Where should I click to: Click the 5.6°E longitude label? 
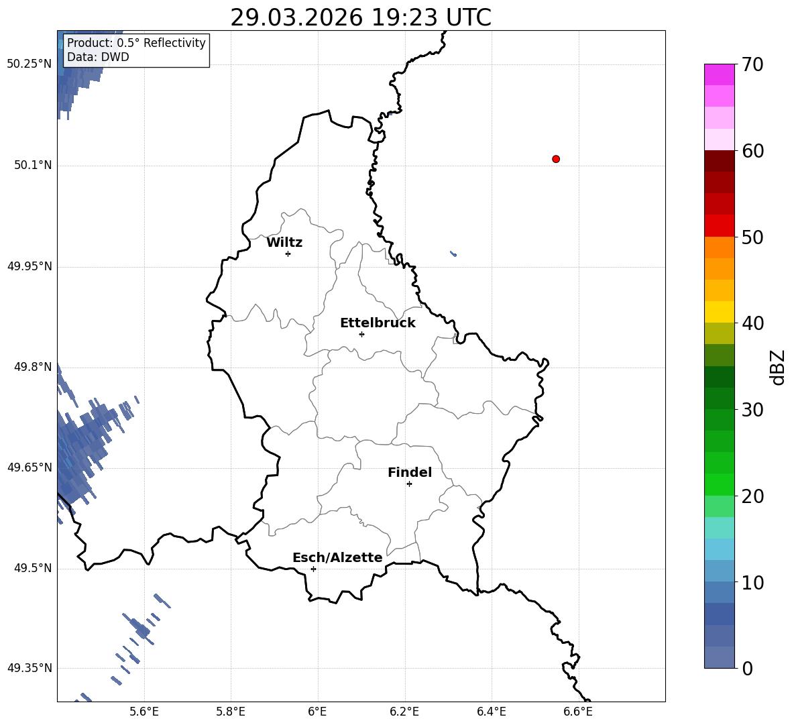coord(144,712)
